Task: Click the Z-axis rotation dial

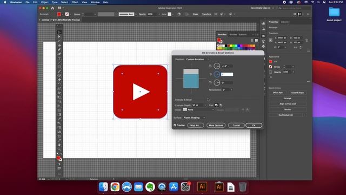Action: click(x=217, y=82)
